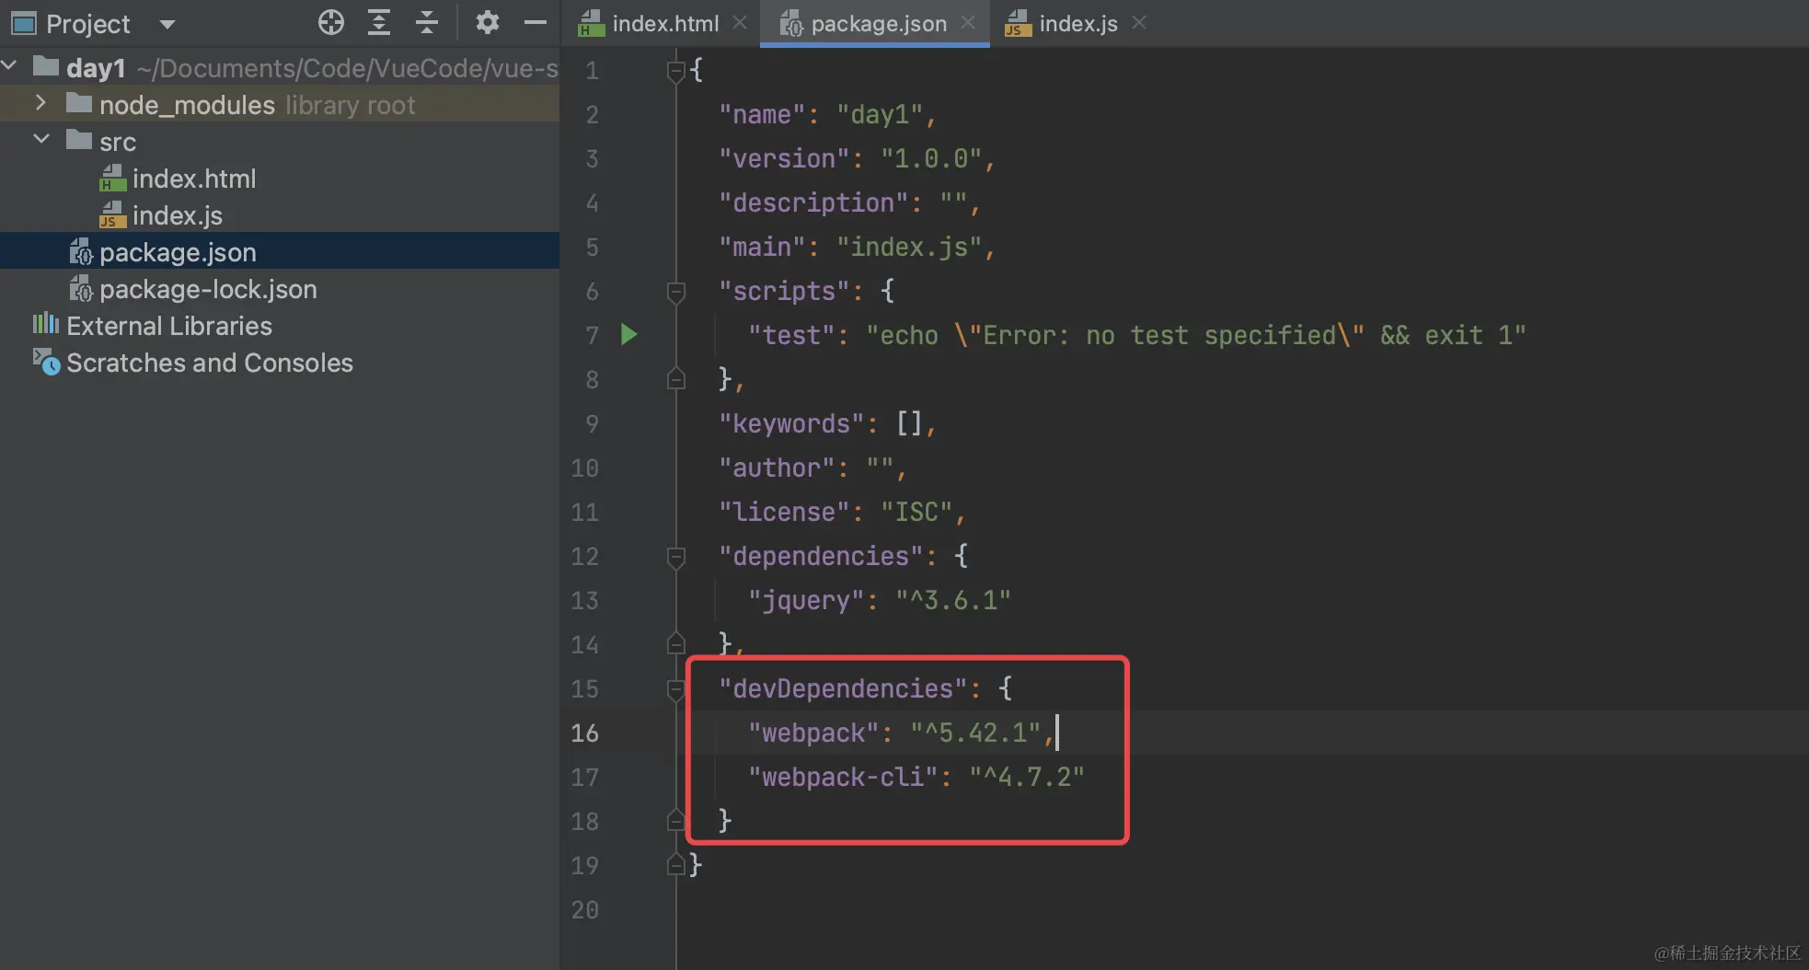Image resolution: width=1809 pixels, height=970 pixels.
Task: Select Scratches and Consoles in the tree
Action: 280,363
